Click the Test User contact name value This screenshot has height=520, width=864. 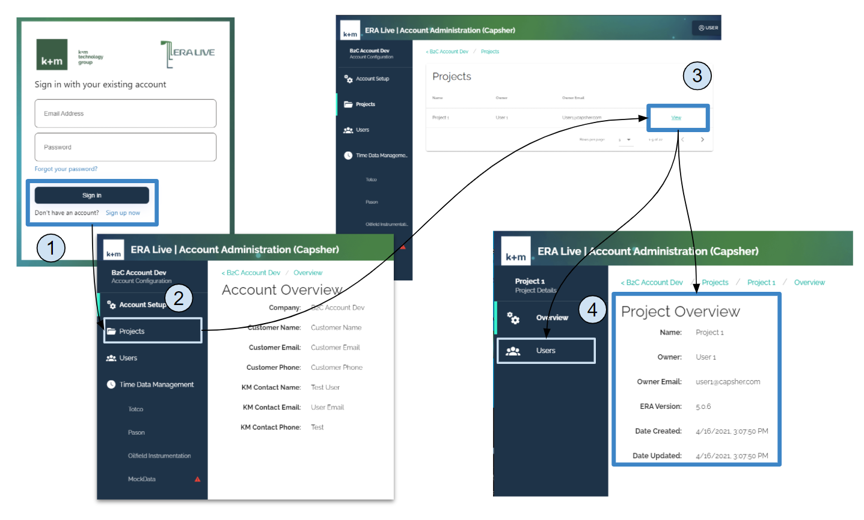point(325,388)
